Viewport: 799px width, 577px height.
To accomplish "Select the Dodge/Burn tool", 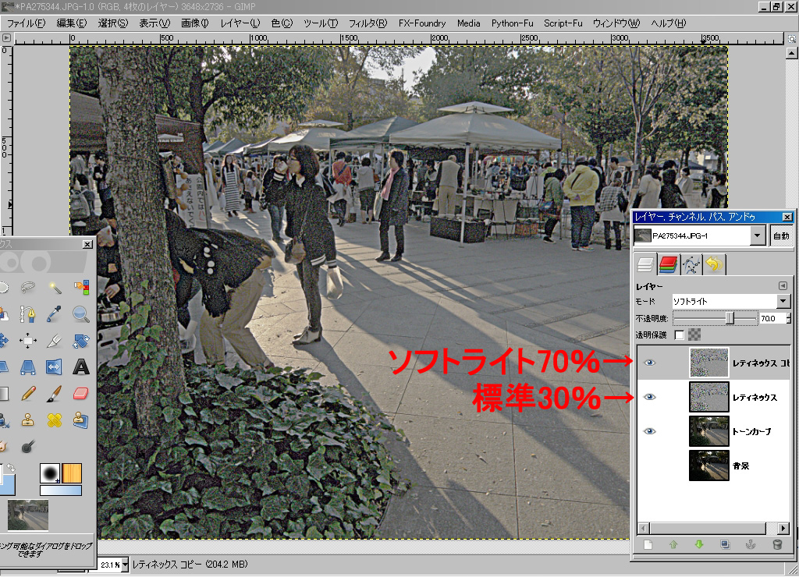I will [28, 447].
